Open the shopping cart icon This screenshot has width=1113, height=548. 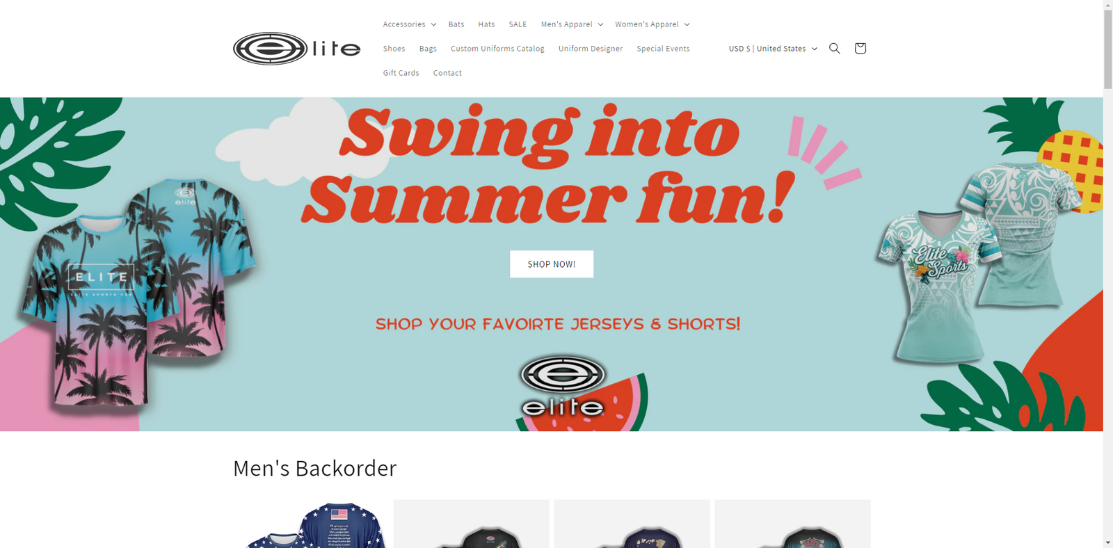860,48
